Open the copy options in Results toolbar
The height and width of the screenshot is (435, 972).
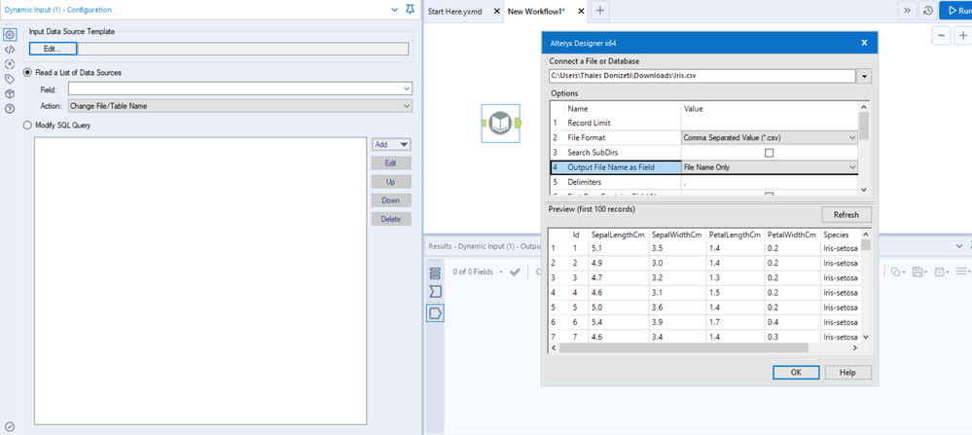tap(899, 272)
